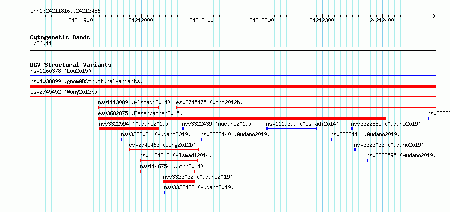Select nsv3323031 (Audano2019) label
Image resolution: width=450 pixels, height=212 pixels.
pos(156,134)
